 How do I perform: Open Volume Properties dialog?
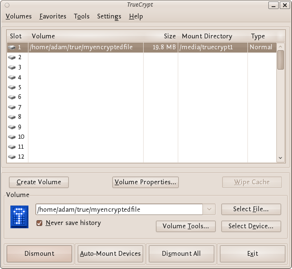(x=145, y=182)
